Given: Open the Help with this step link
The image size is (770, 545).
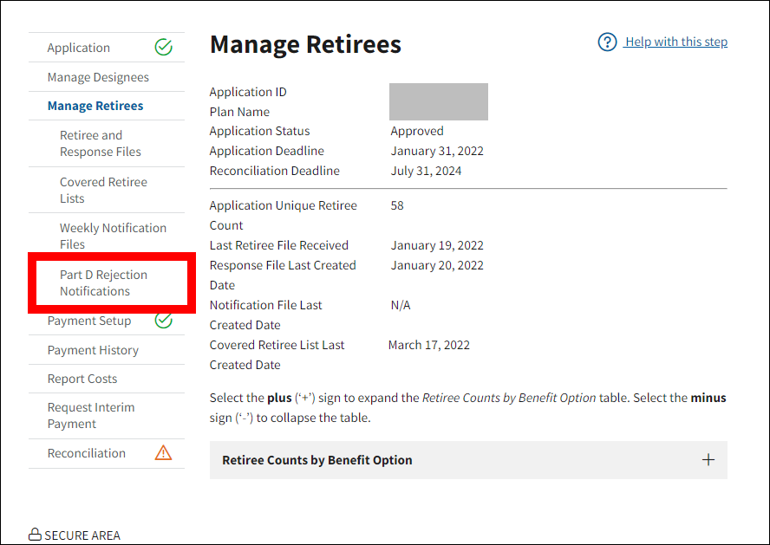Looking at the screenshot, I should pyautogui.click(x=675, y=42).
